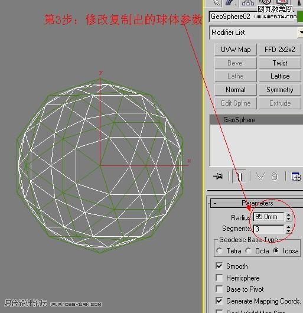Collapse the Parameters rollout
This screenshot has width=303, height=313.
[257, 203]
